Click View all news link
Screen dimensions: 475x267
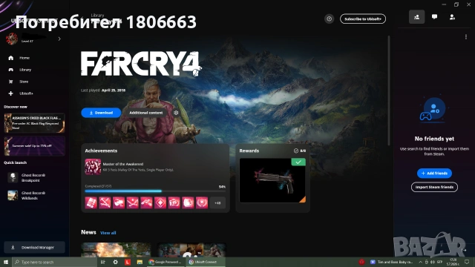(108, 233)
